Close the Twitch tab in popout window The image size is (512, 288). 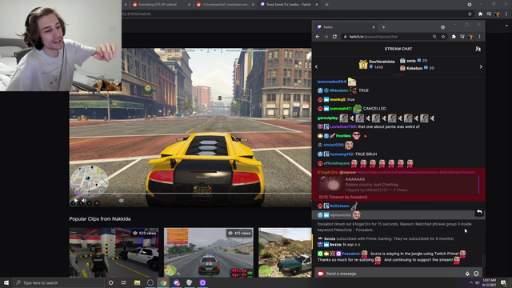[x=374, y=27]
